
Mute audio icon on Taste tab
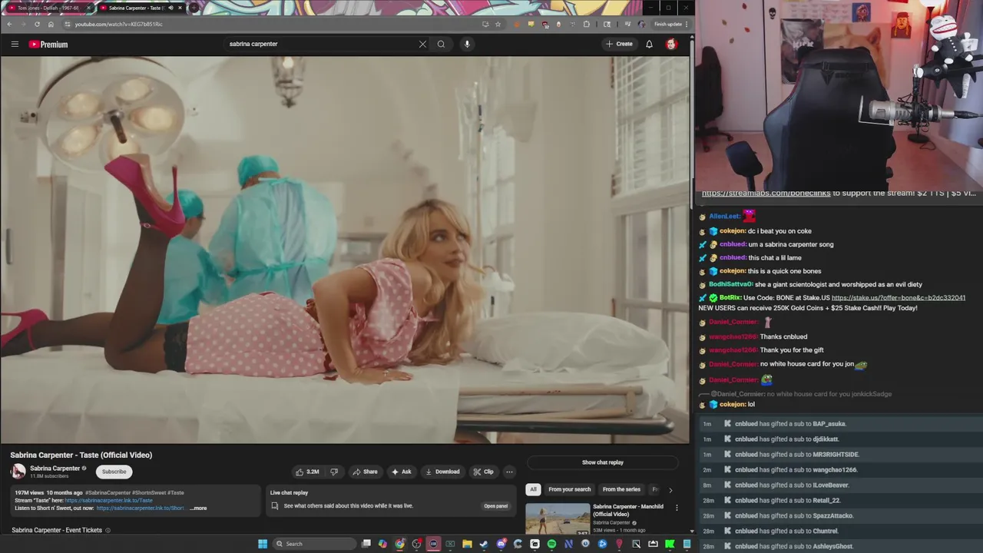click(170, 8)
